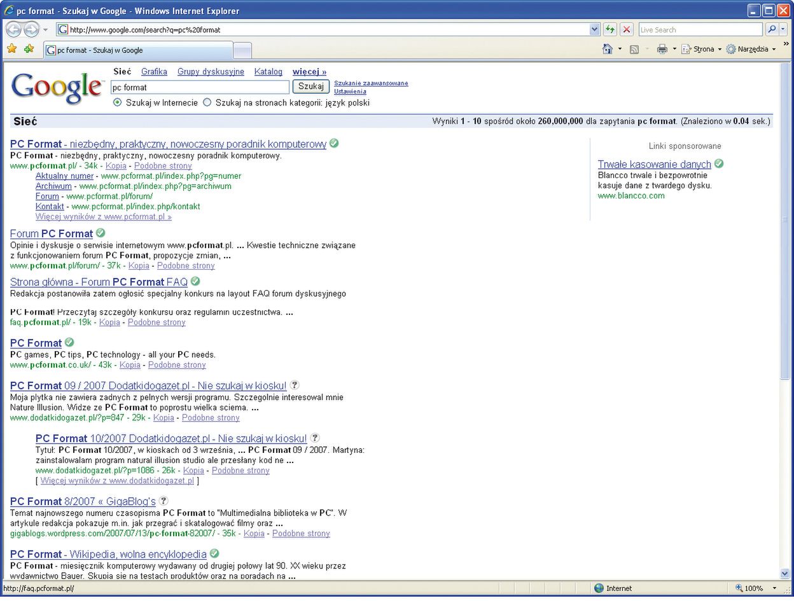Open Trwałe kasowanie danych sponsored link

[x=654, y=164]
